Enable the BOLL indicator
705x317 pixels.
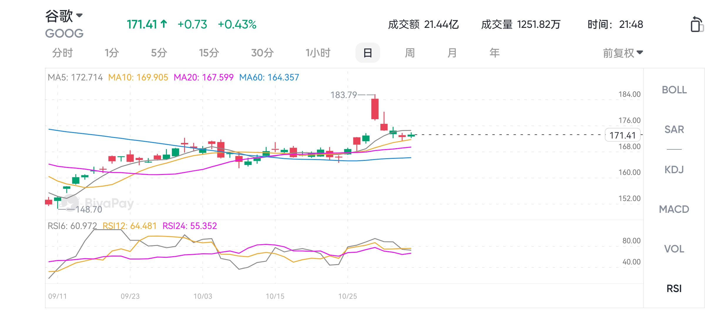pos(674,90)
